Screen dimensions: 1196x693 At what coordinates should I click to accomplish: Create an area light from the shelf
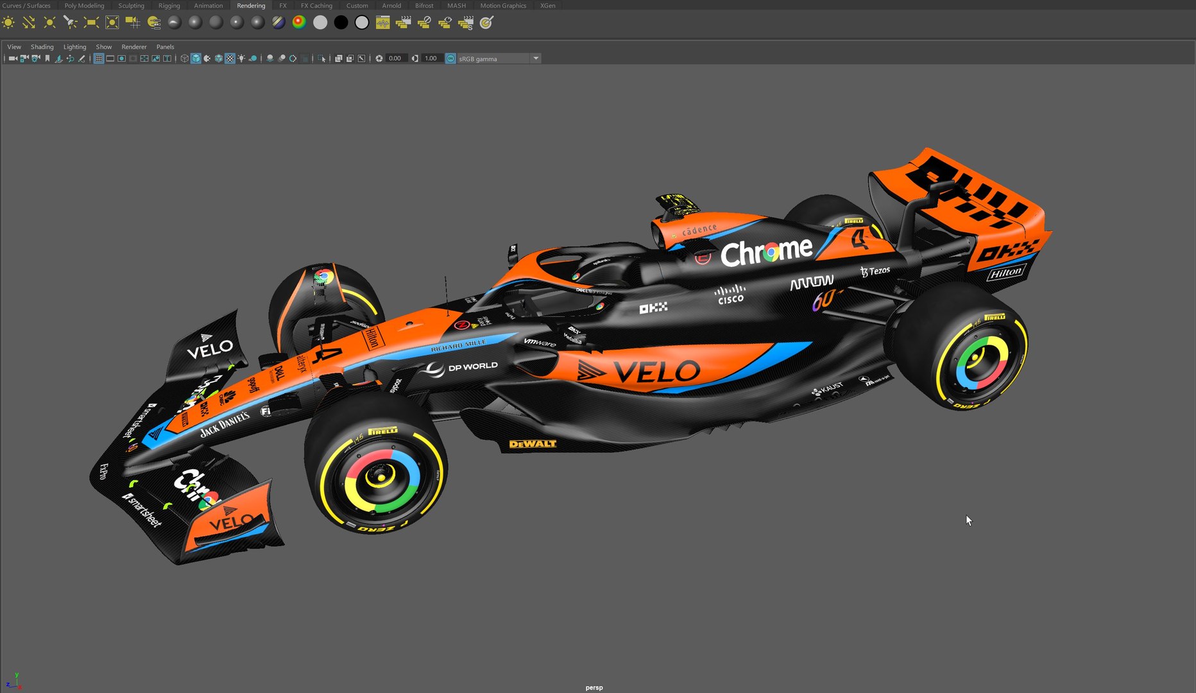click(91, 22)
